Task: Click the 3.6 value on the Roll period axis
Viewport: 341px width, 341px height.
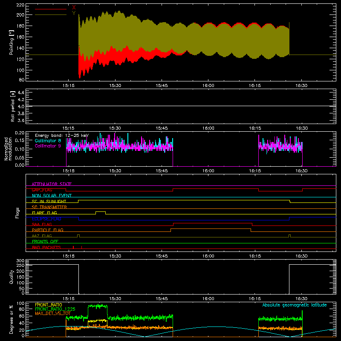Action: (21, 120)
